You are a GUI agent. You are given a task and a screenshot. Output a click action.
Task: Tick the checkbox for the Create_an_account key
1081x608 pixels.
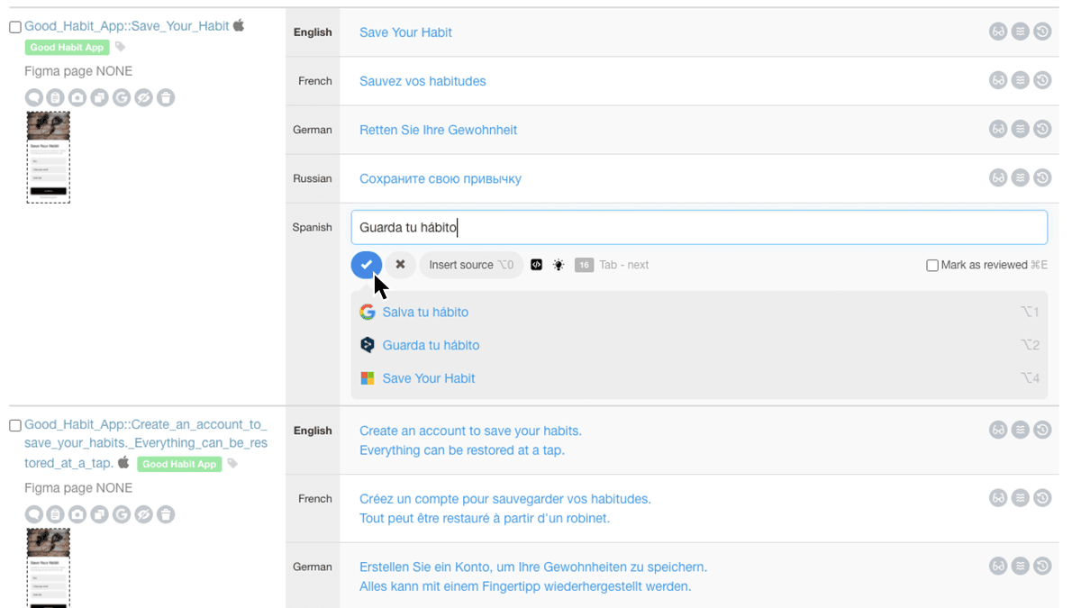click(x=15, y=425)
